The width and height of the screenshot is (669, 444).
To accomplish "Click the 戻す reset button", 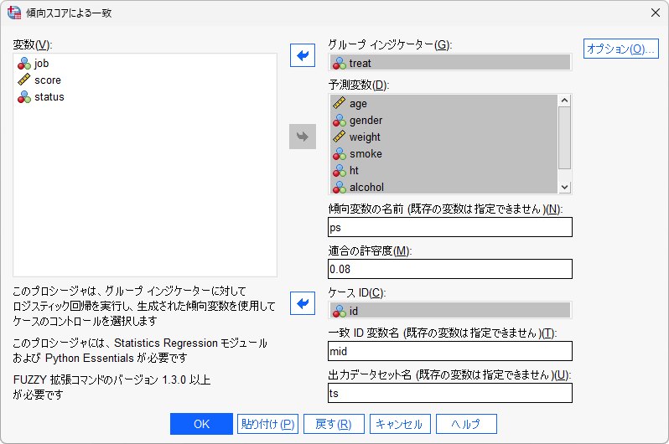I will click(334, 424).
